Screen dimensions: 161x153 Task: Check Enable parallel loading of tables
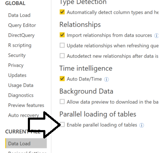(x=62, y=125)
